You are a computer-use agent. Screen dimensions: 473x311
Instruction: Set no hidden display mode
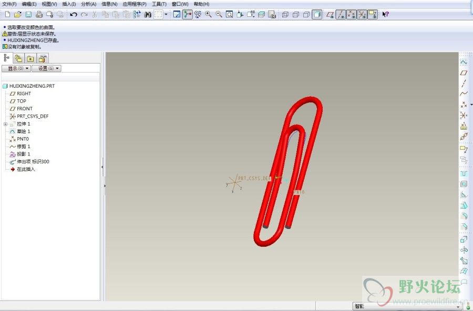pyautogui.click(x=306, y=14)
